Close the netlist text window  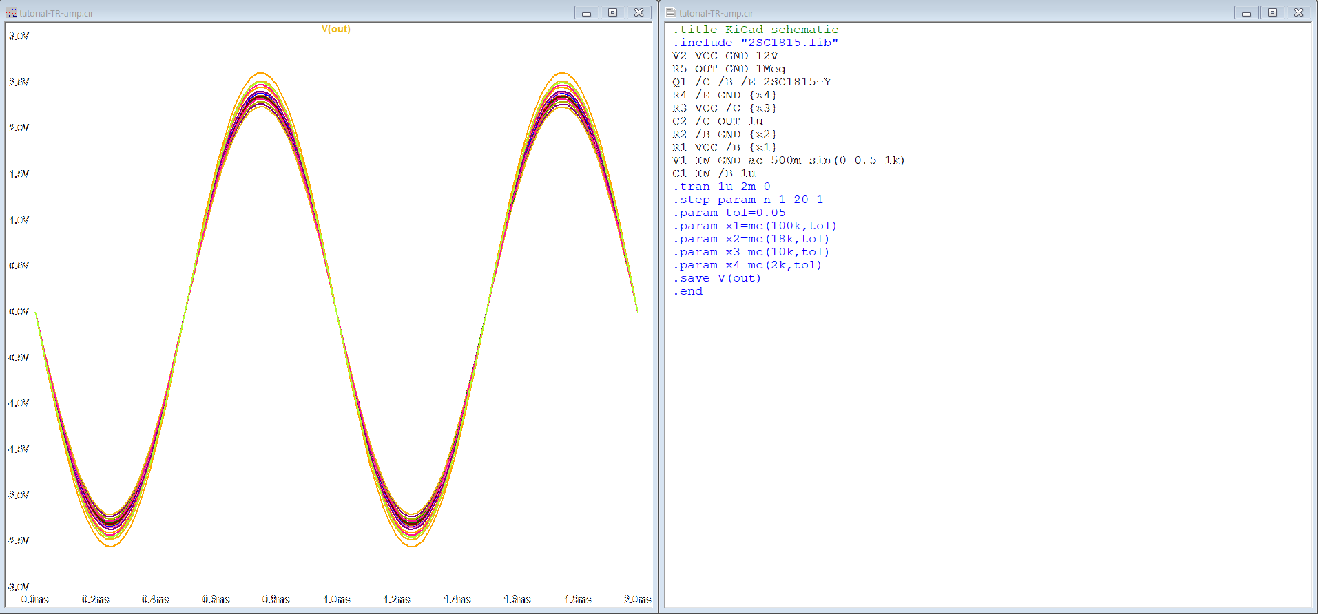pyautogui.click(x=1298, y=12)
